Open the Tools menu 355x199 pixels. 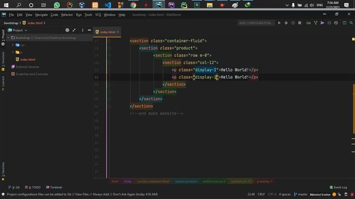coord(88,15)
